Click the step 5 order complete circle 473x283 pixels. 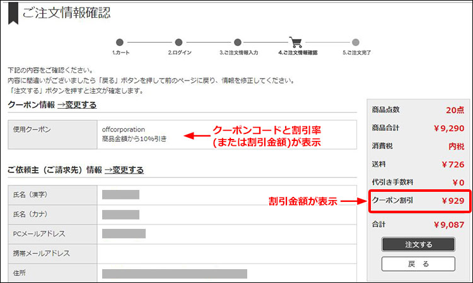tap(356, 42)
